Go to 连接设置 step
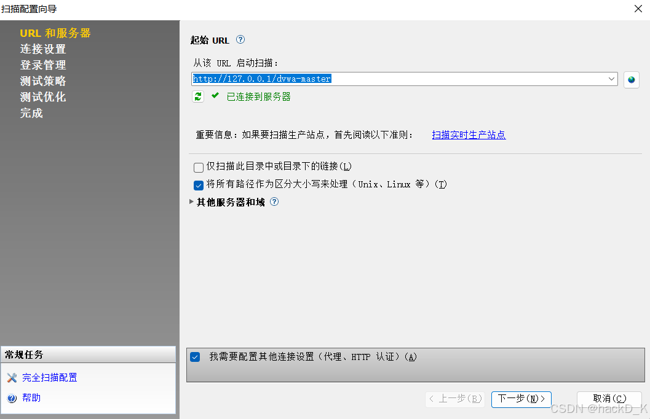Viewport: 650px width, 419px height. coord(43,49)
